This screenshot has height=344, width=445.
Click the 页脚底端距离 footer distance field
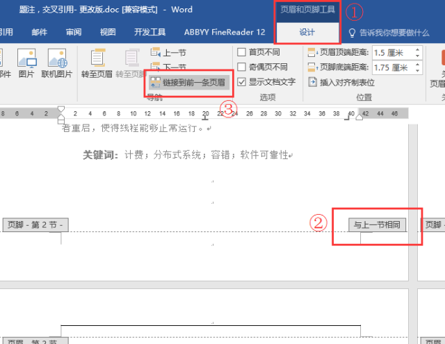click(392, 67)
